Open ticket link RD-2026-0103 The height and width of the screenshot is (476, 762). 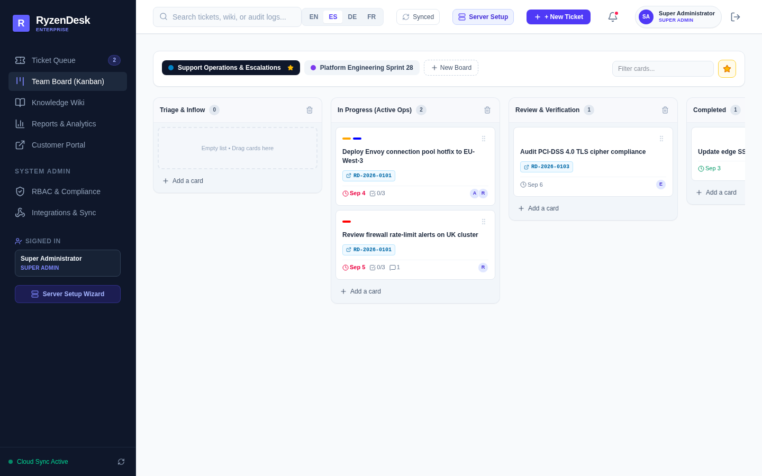547,167
